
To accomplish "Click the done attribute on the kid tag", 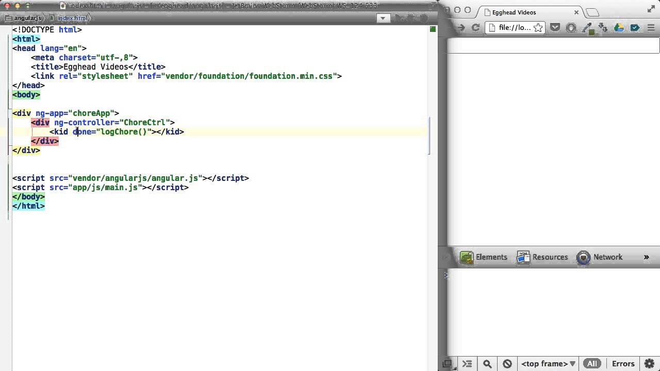I will 82,132.
